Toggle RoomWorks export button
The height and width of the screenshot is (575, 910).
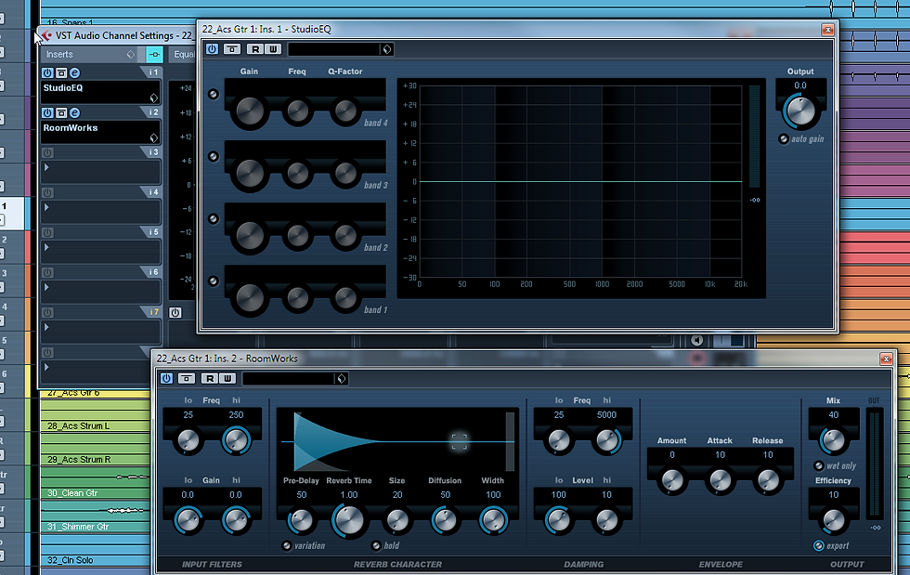[818, 545]
